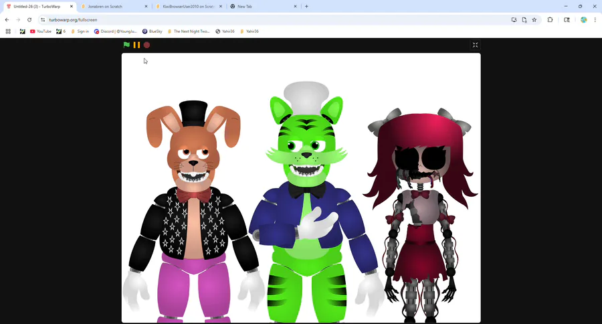Bookmark this page with the star icon

pos(534,19)
